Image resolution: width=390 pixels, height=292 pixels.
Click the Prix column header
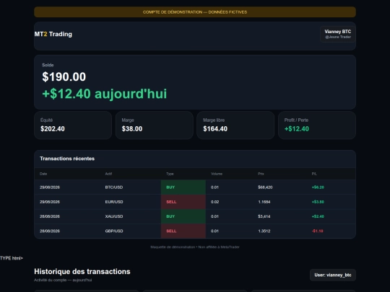[x=261, y=174]
